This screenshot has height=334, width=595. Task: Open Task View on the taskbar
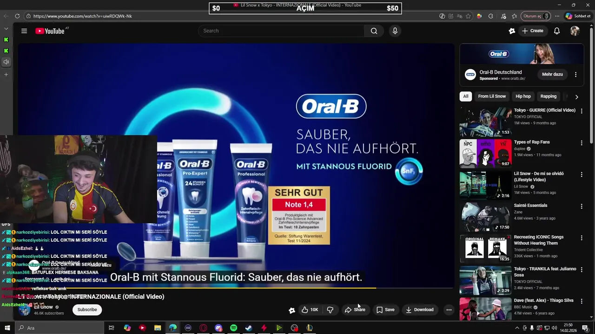point(112,328)
